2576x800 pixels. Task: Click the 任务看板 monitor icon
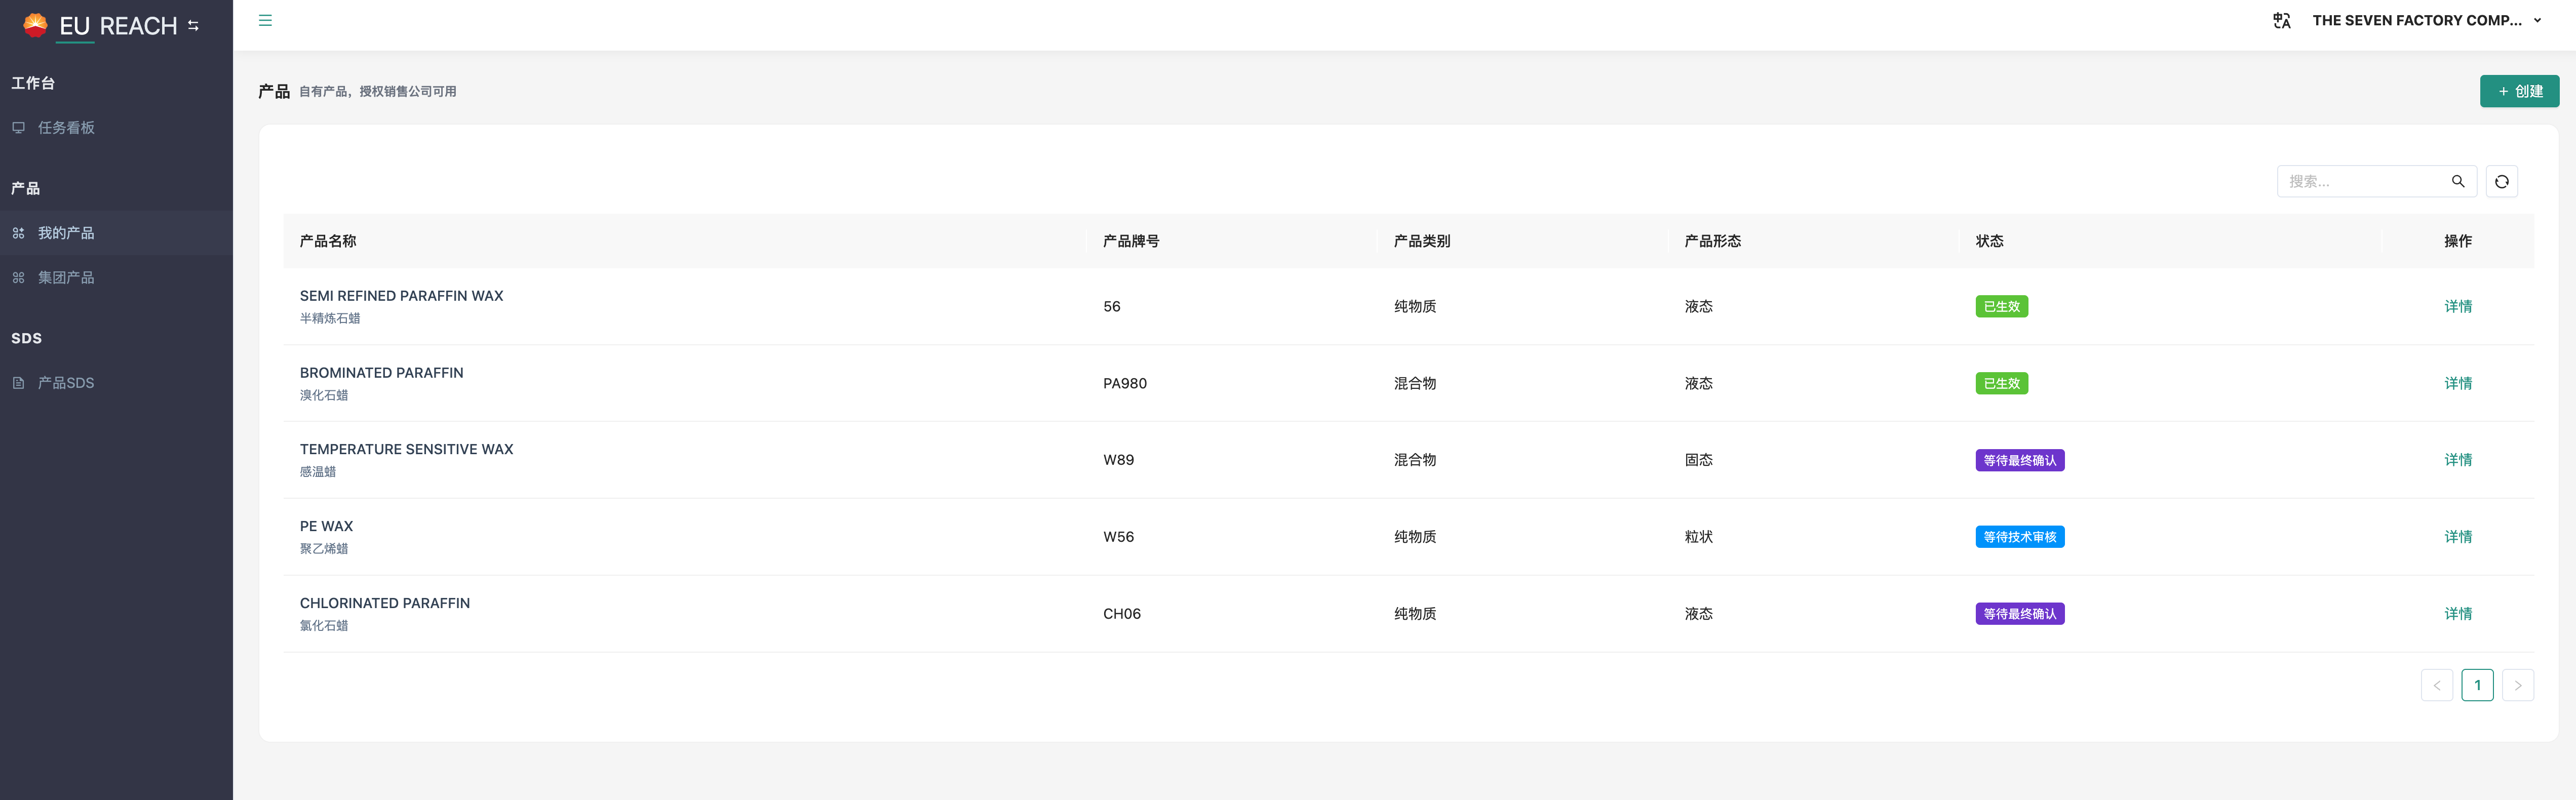(x=18, y=127)
